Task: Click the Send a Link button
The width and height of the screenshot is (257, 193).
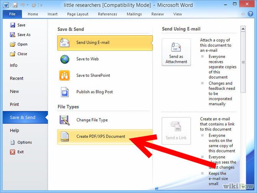Action: 176,131
